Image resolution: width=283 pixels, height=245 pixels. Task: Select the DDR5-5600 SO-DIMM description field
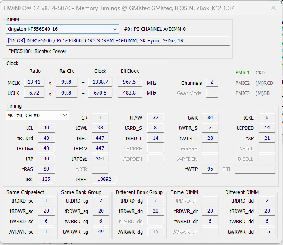118,41
